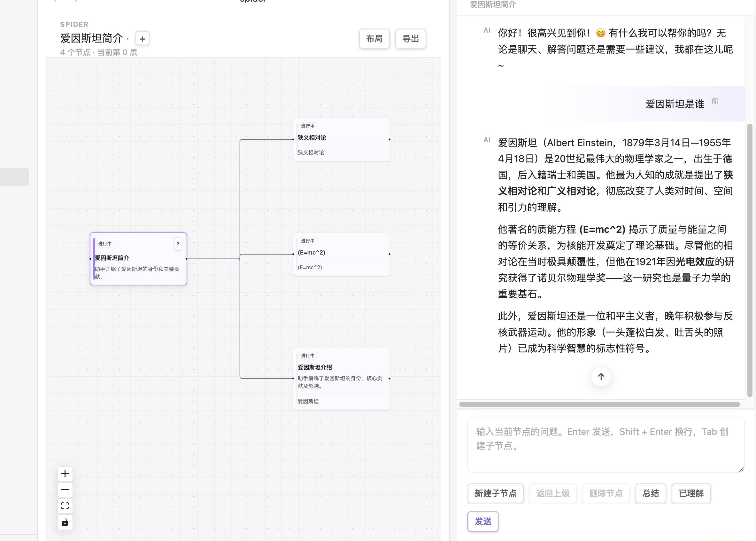Fit the whole graph in view
The image size is (756, 541).
click(65, 506)
